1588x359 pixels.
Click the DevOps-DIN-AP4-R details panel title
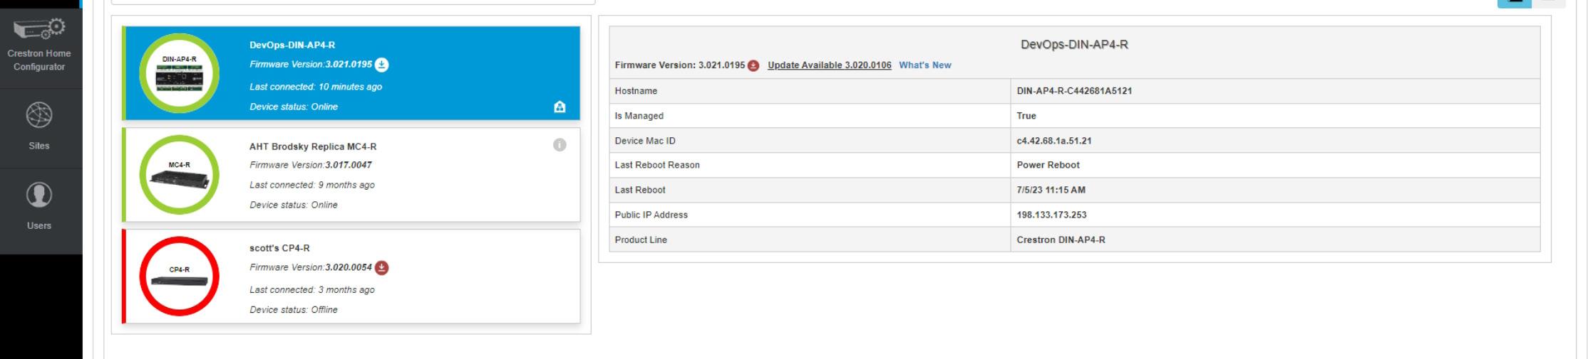pyautogui.click(x=1074, y=45)
